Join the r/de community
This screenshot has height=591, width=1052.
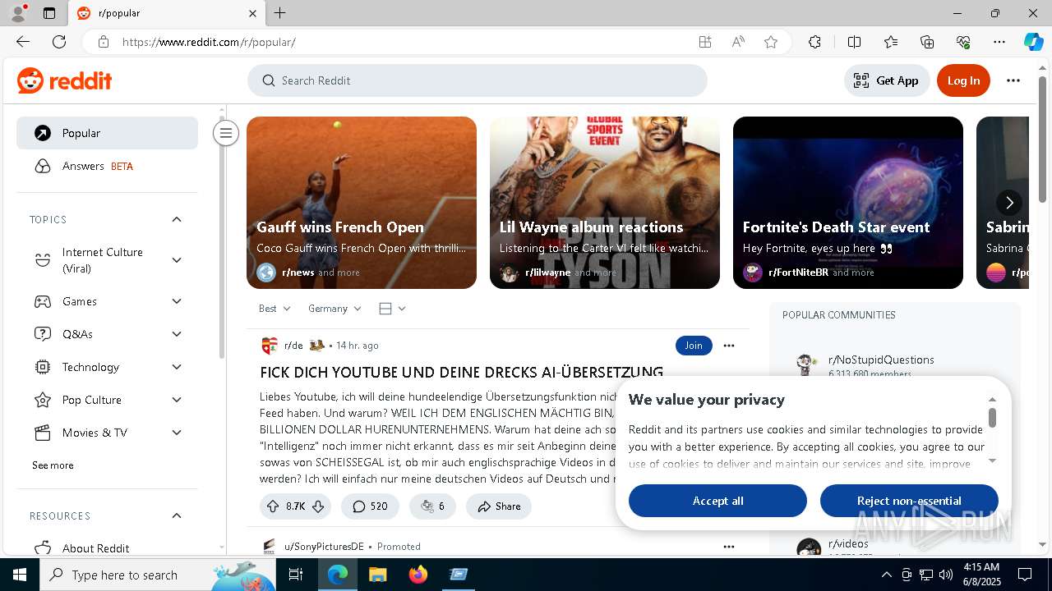[694, 346]
